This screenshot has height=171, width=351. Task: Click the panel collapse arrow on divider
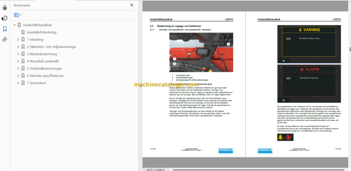coord(141,85)
